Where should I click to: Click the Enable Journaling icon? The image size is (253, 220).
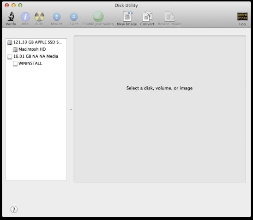tap(98, 17)
